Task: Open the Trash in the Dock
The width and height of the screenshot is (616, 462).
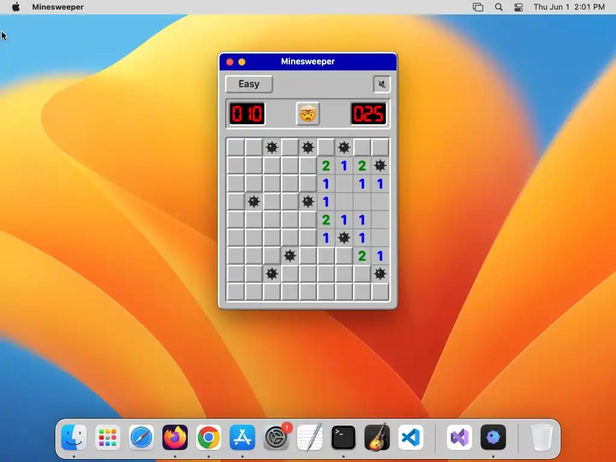Action: click(542, 437)
